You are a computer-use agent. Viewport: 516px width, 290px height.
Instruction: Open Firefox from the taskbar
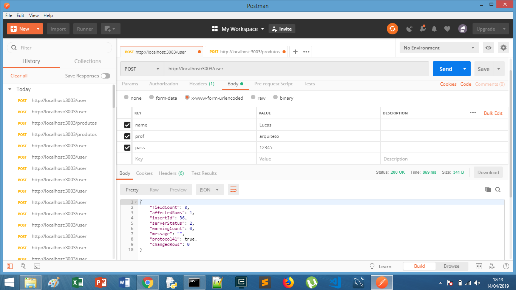[288, 282]
